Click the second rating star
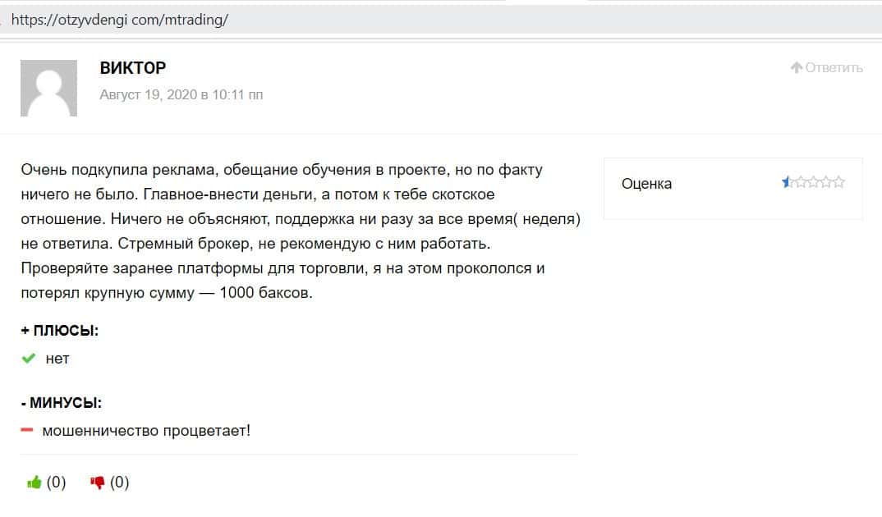Viewport: 882px width, 517px height. (800, 182)
